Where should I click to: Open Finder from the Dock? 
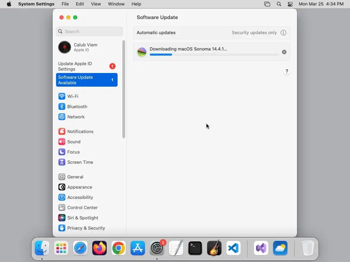click(x=42, y=248)
